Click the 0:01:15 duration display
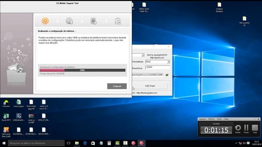262x147 pixels. click(x=216, y=130)
